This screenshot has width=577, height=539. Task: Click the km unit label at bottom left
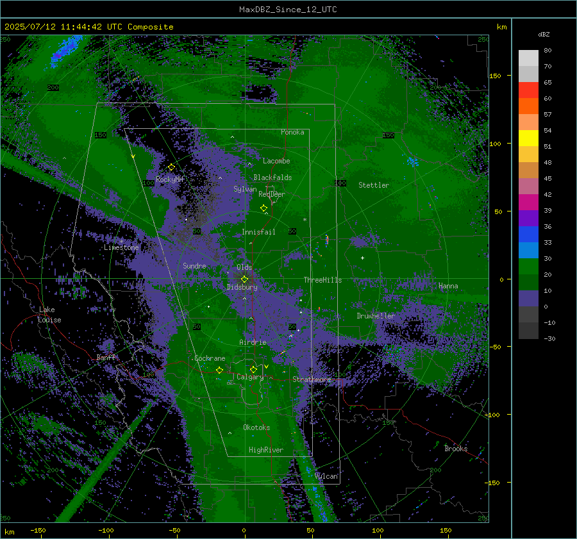[x=9, y=532]
